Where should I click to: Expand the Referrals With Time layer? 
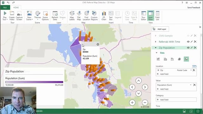coord(156,41)
